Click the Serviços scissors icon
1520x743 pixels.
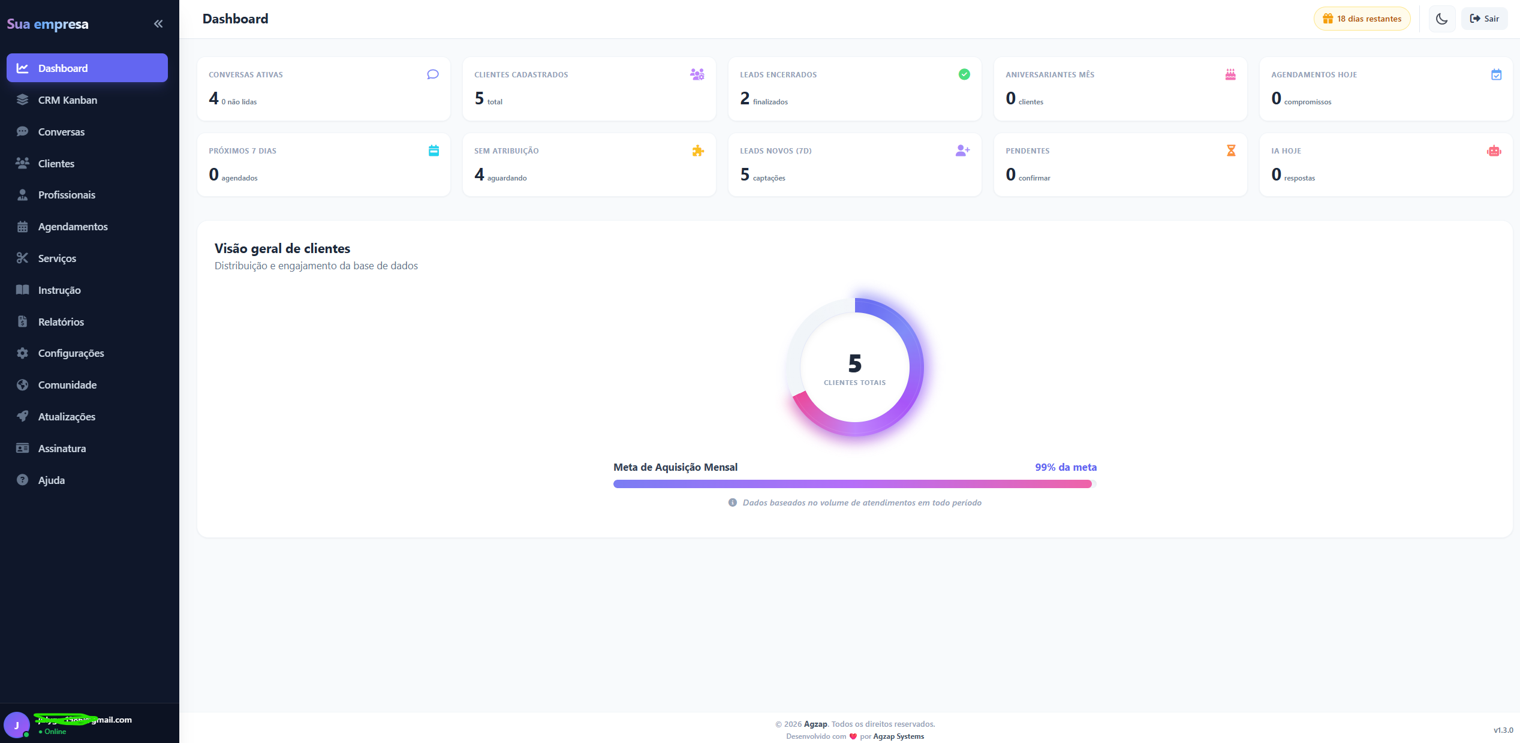tap(22, 258)
